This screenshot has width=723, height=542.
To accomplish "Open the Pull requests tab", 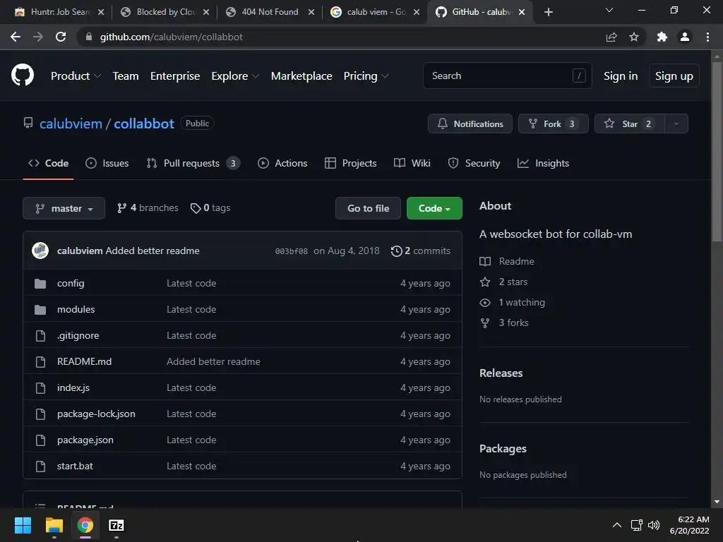I will point(193,163).
